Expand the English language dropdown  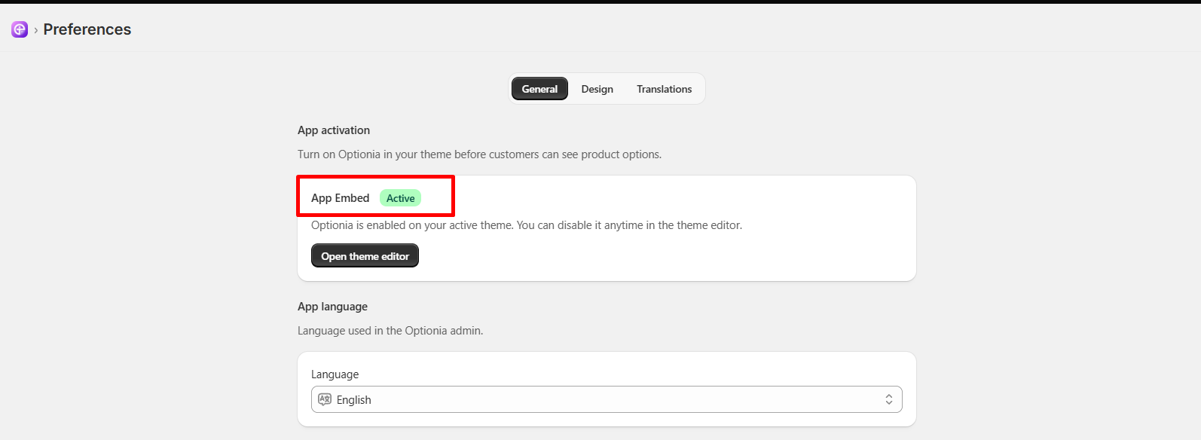(607, 399)
